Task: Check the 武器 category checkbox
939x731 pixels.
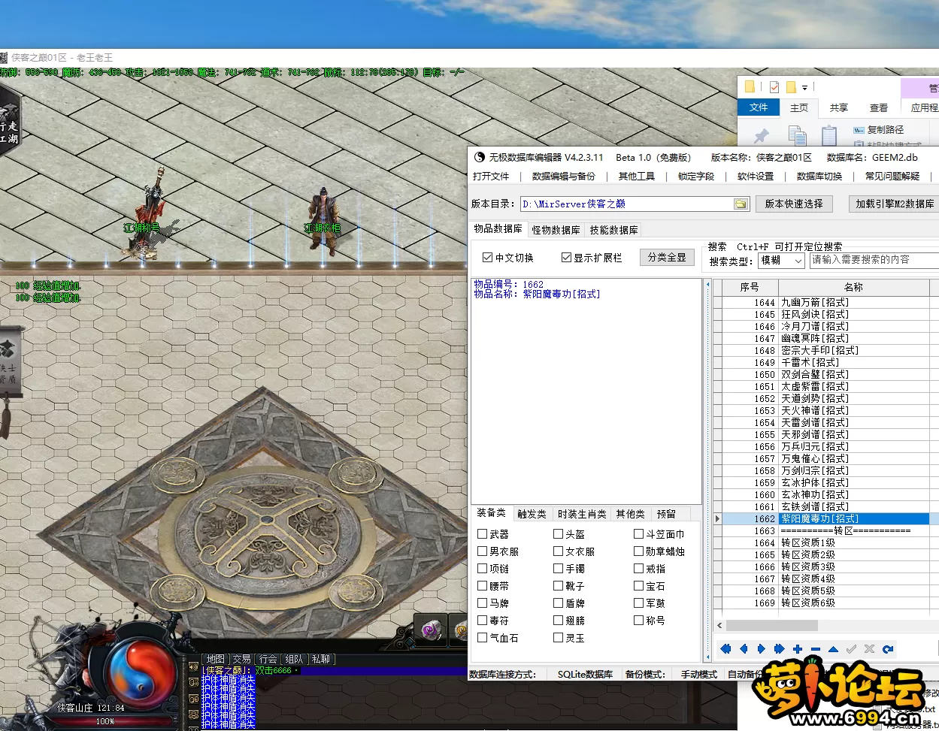Action: (x=483, y=534)
